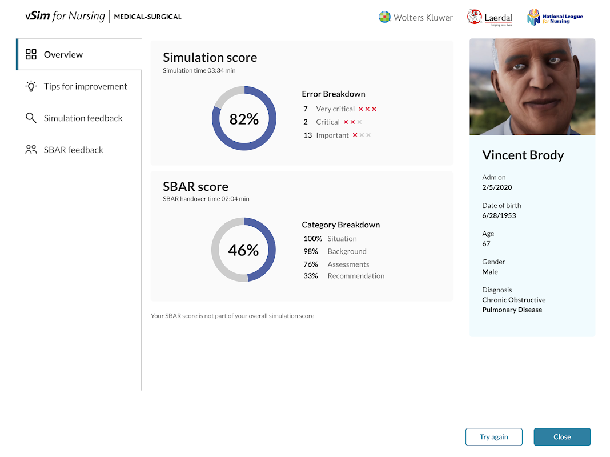Click the National League for Nursing logo
610x457 pixels.
point(555,17)
